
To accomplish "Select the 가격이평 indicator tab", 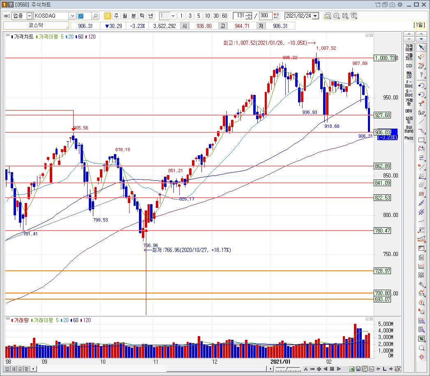I will (409, 48).
